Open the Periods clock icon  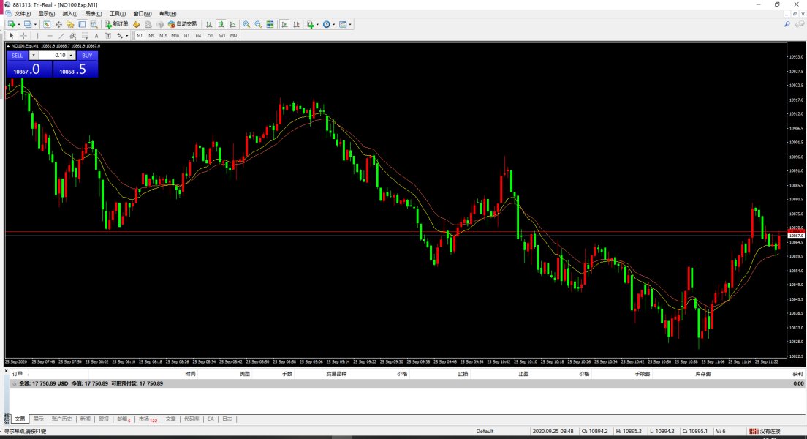click(326, 24)
